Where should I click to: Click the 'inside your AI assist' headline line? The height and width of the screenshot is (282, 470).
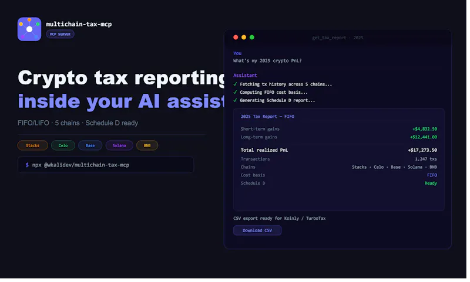click(x=122, y=102)
